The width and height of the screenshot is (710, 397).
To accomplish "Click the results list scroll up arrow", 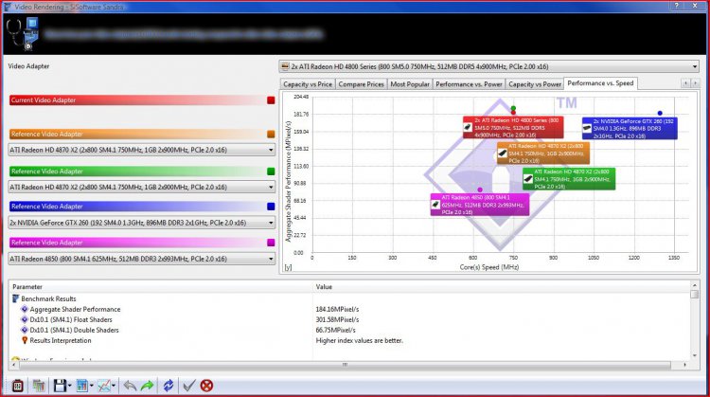I will coord(695,285).
